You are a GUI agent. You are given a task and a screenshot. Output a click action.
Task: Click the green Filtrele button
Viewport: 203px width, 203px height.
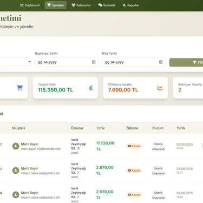[186, 62]
